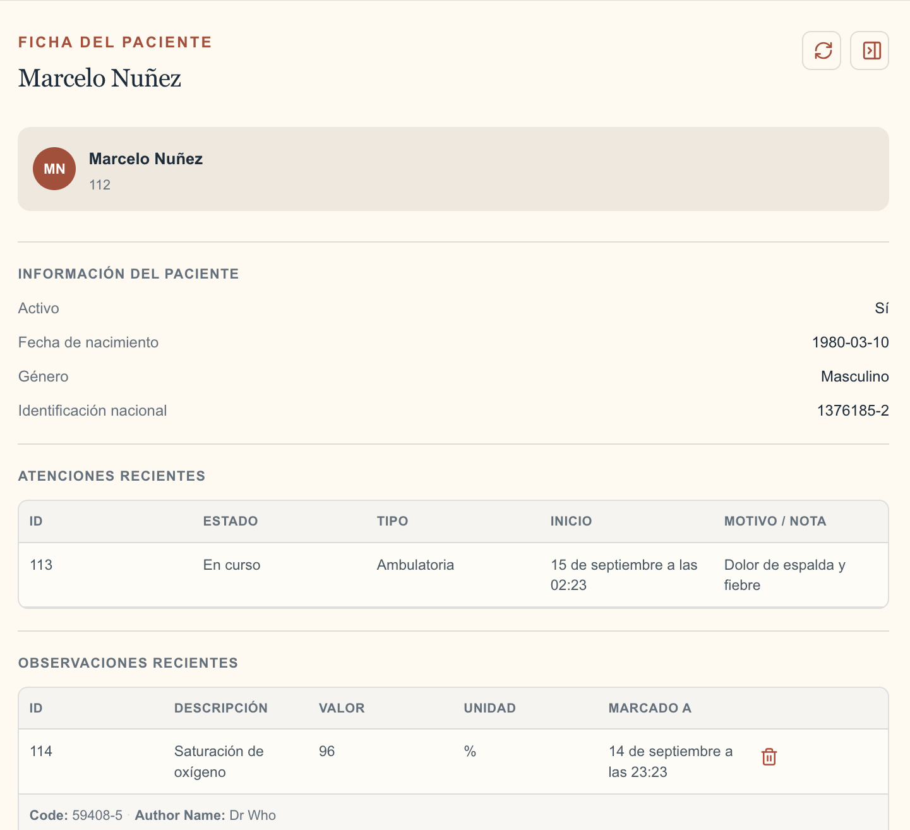Delete observation 114 with the trash icon
Screen dimensions: 910x830
point(769,757)
